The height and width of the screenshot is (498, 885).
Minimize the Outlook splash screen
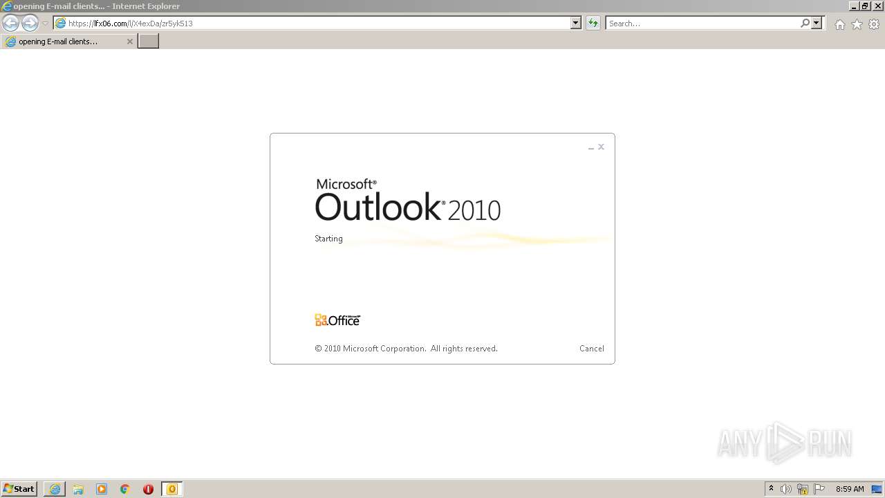(591, 147)
